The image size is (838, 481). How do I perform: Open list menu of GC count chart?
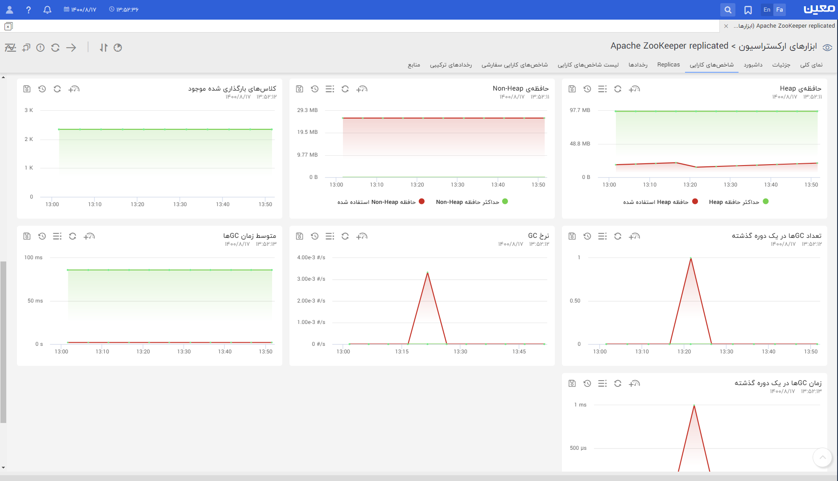point(603,236)
